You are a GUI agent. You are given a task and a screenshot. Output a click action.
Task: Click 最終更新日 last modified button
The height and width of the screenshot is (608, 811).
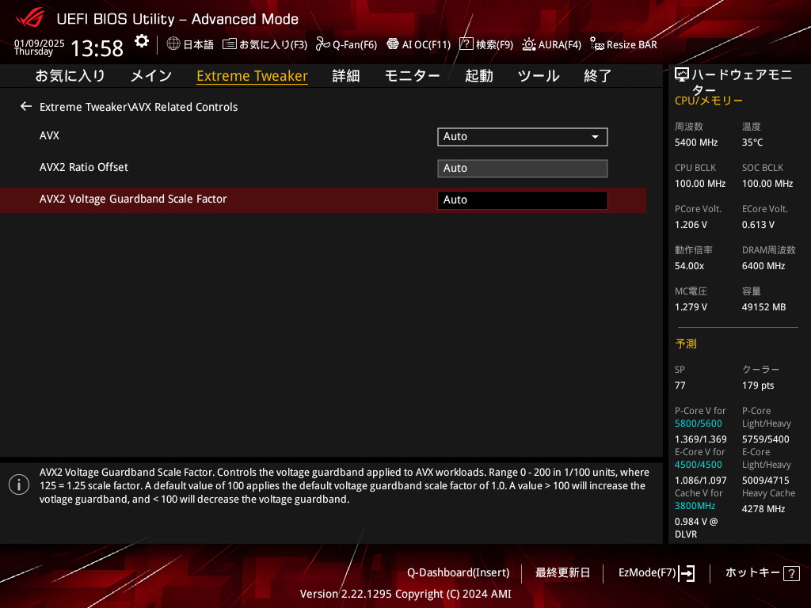tap(562, 572)
